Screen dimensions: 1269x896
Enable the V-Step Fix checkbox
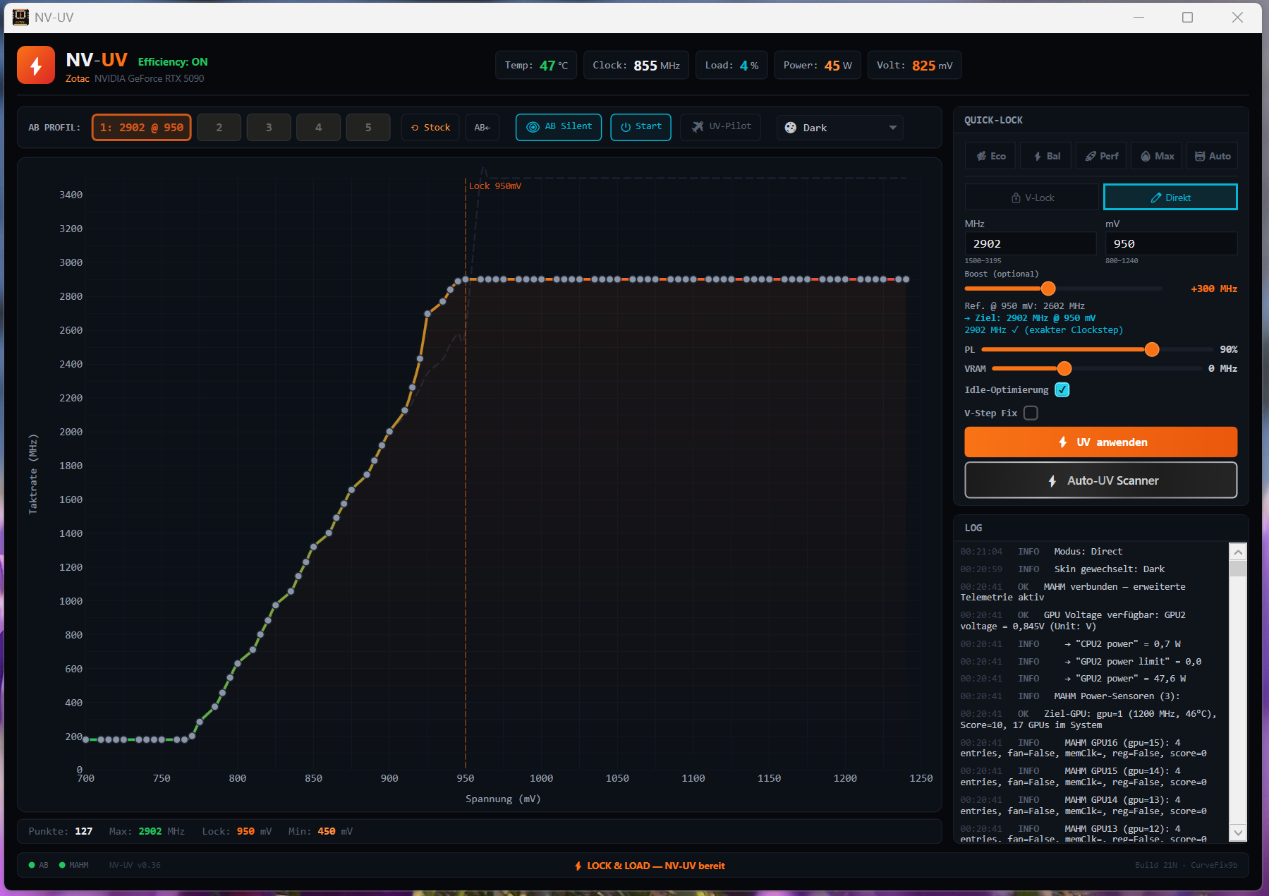[x=1031, y=413]
